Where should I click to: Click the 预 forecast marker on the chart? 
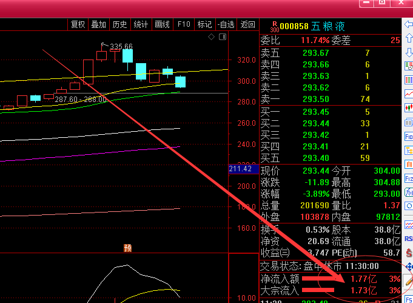pos(128,248)
